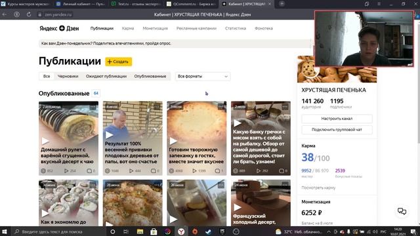This screenshot has width=420, height=236.
Task: Open the Посмотреть карму link
Action: click(x=318, y=188)
